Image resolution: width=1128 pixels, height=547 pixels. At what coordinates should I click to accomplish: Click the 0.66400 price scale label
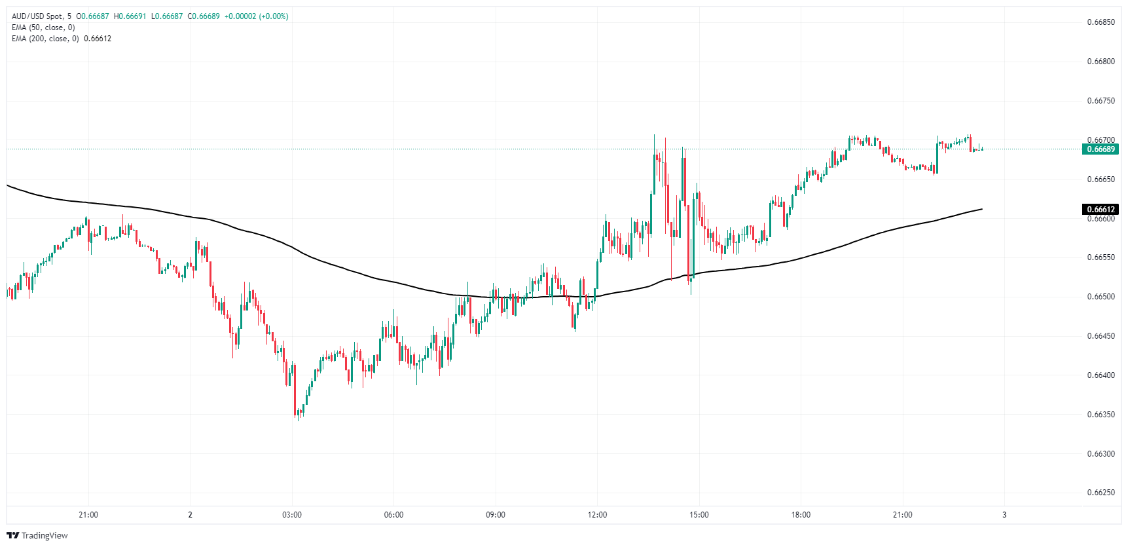[x=1101, y=375]
